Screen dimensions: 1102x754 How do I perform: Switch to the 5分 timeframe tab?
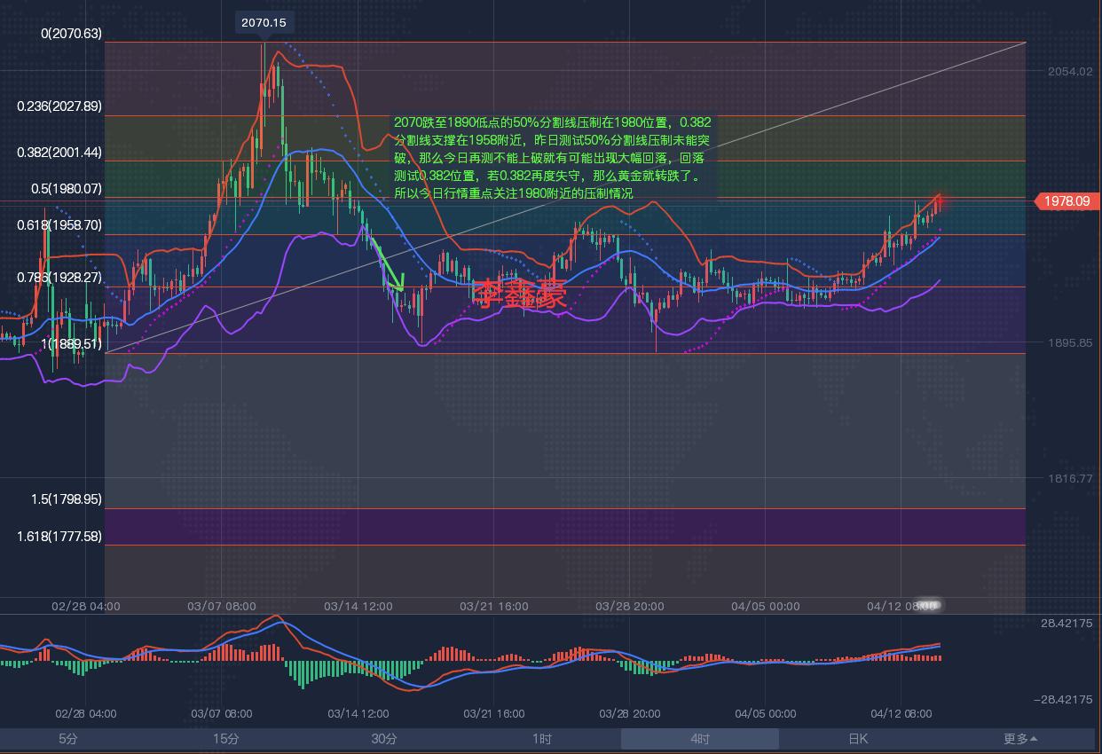66,738
